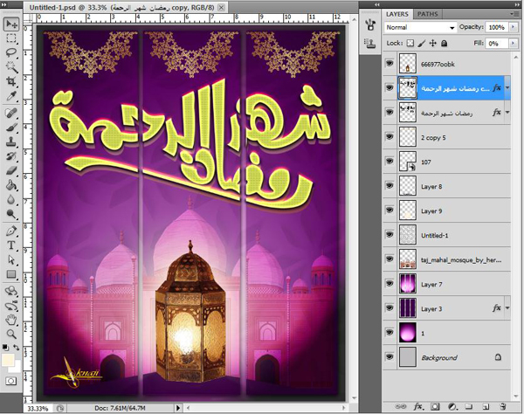Expand Layer 3 effects list
The width and height of the screenshot is (524, 414).
(507, 307)
